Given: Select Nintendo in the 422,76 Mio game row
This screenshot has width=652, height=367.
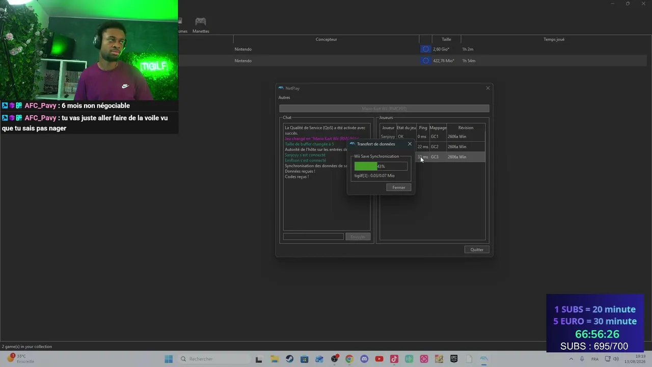Looking at the screenshot, I should pos(243,61).
